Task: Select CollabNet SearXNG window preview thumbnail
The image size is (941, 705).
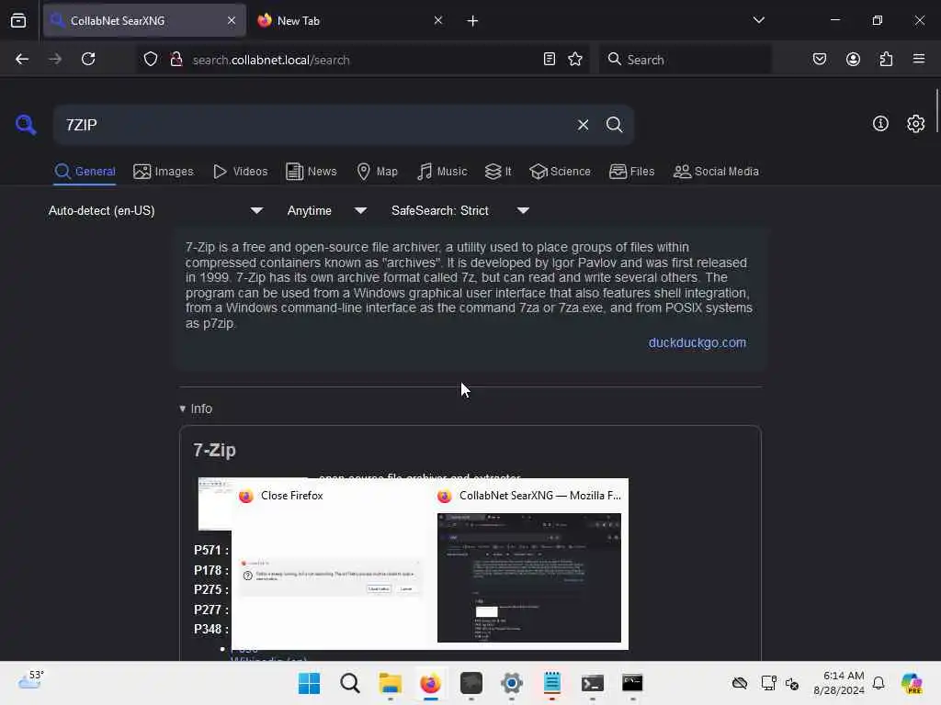Action: [528, 577]
